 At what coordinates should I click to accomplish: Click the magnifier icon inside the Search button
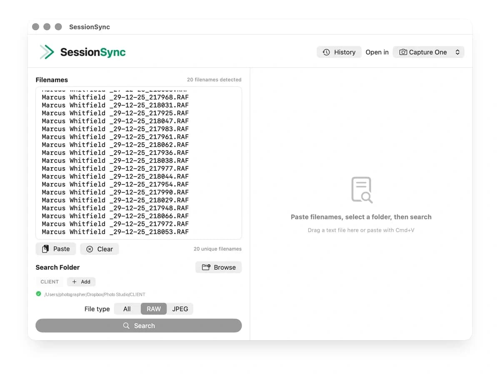[127, 325]
